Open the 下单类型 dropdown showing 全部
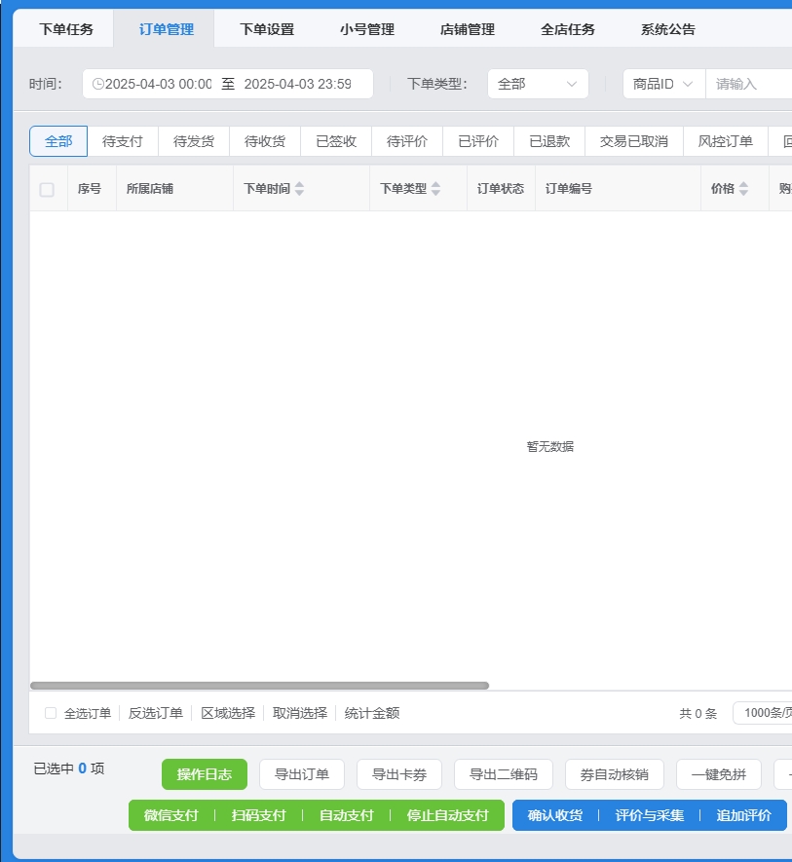 pos(538,84)
